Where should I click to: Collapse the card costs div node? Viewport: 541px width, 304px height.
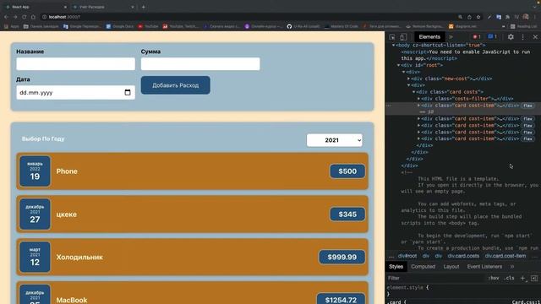point(413,92)
